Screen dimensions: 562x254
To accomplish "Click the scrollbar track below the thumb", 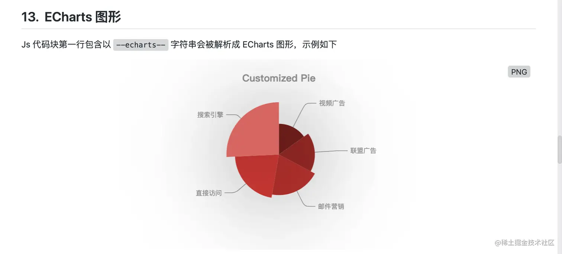I will click(559, 208).
